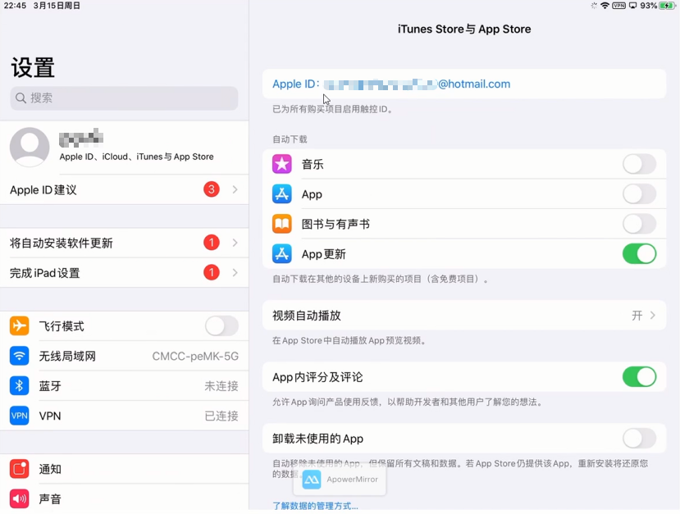The width and height of the screenshot is (680, 514).
Task: Tap the blue Wi-Fi settings icon
Action: coord(20,356)
